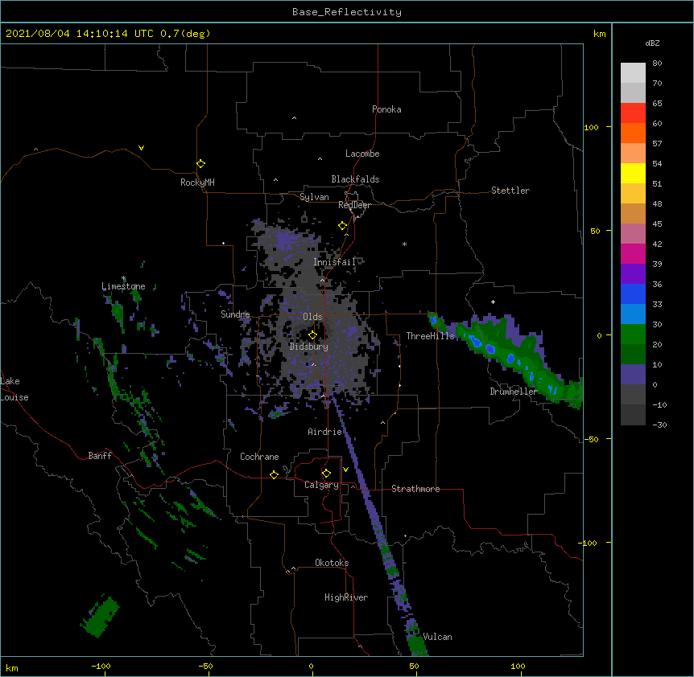694x677 pixels.
Task: Click the Sundre city label
Action: tap(235, 314)
